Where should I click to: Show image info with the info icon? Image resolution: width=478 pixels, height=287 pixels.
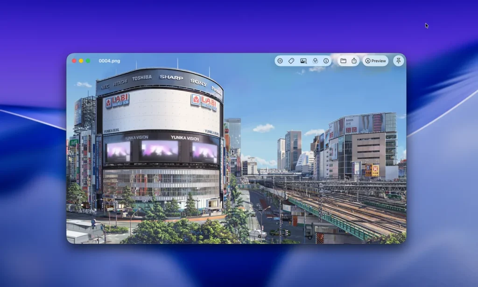pyautogui.click(x=326, y=61)
